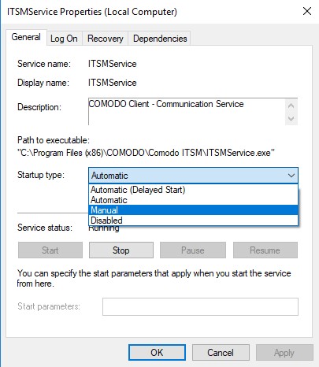Click the greyed Apply button
The image size is (319, 367).
pyautogui.click(x=284, y=352)
